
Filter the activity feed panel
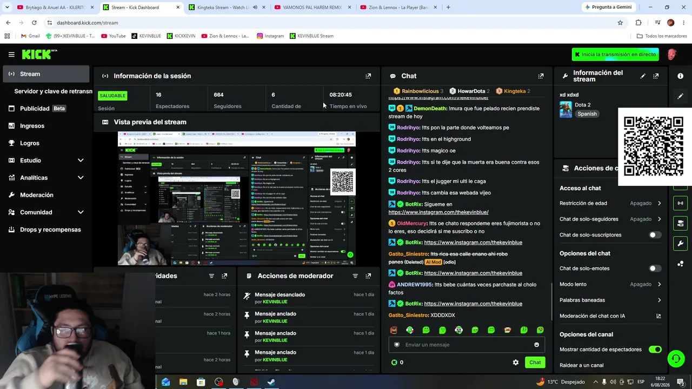click(x=211, y=276)
